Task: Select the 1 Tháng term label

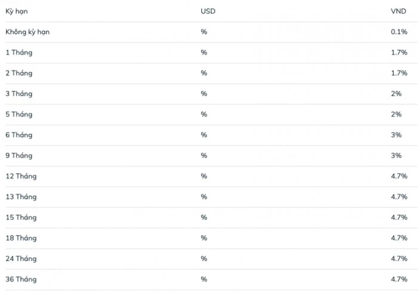Action: 19,53
